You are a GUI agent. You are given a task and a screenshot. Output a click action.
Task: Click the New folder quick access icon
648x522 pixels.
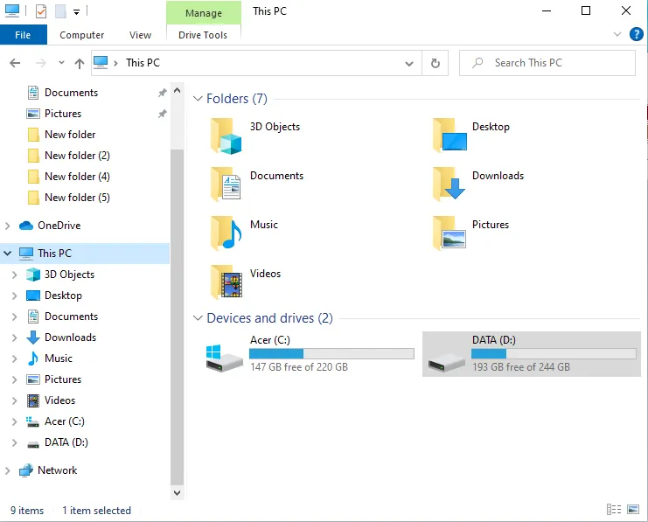coord(60,11)
